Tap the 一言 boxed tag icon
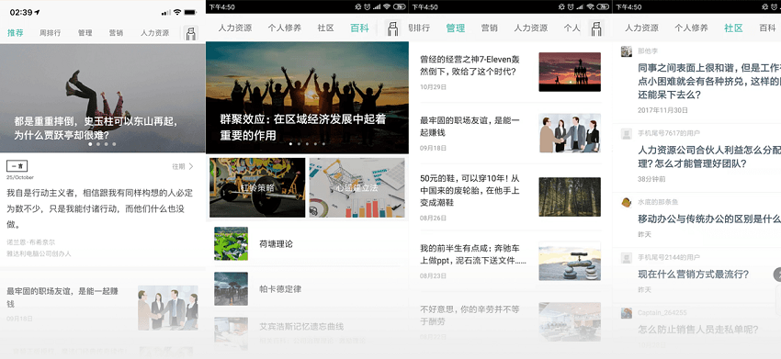 (17, 166)
